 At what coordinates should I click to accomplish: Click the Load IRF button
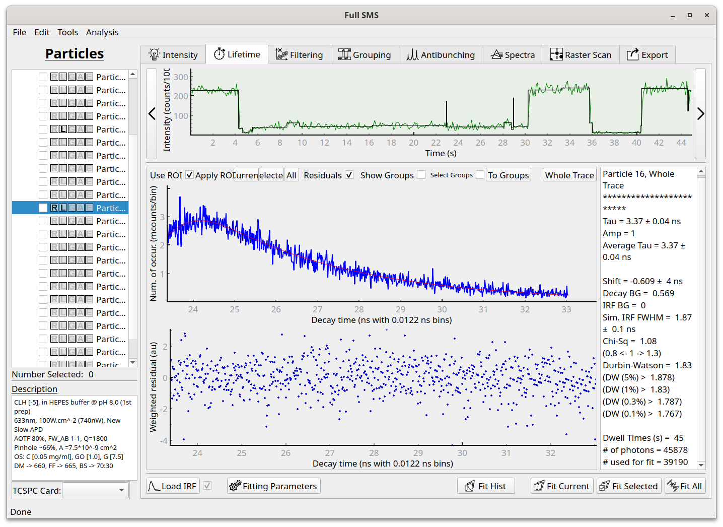tap(173, 486)
